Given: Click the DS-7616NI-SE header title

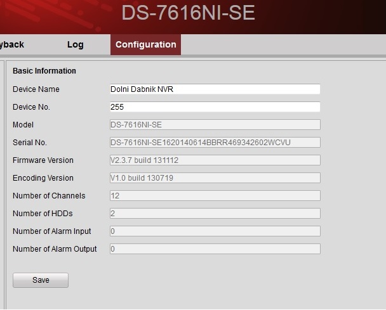Looking at the screenshot, I should [189, 13].
